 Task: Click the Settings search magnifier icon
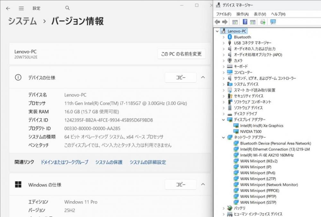pos(67,8)
